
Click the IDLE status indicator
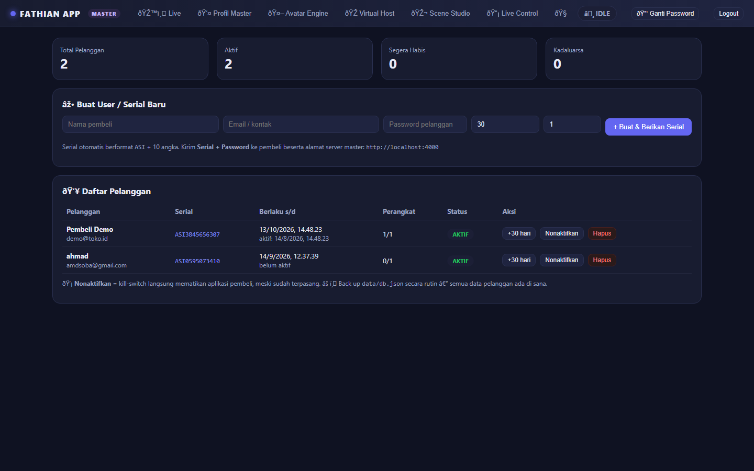(597, 14)
